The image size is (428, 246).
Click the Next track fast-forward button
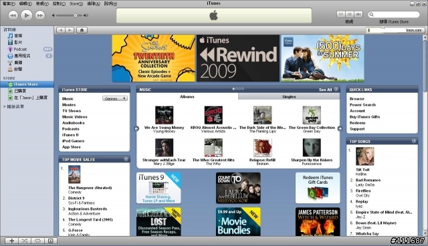coord(40,15)
